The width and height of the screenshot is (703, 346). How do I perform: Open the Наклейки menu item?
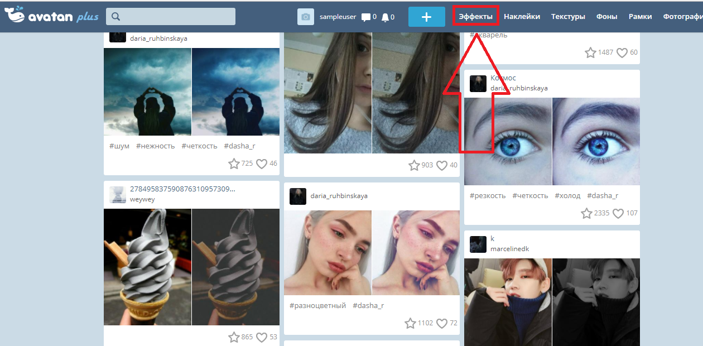tap(522, 17)
